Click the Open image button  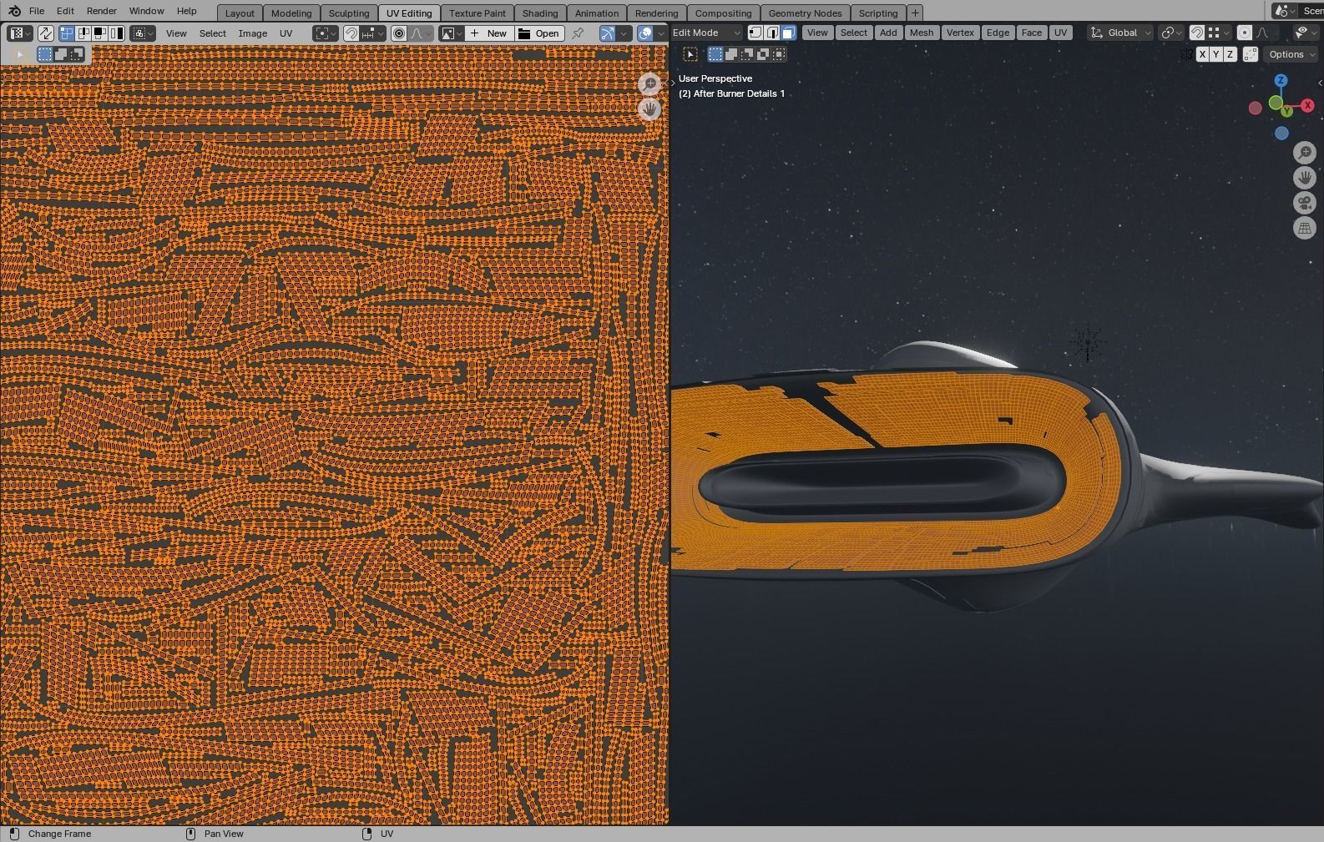538,33
